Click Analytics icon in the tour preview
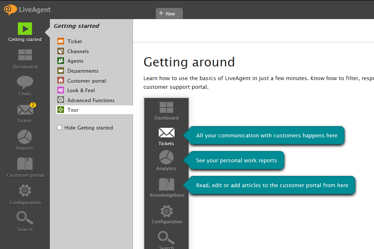 coord(166,157)
